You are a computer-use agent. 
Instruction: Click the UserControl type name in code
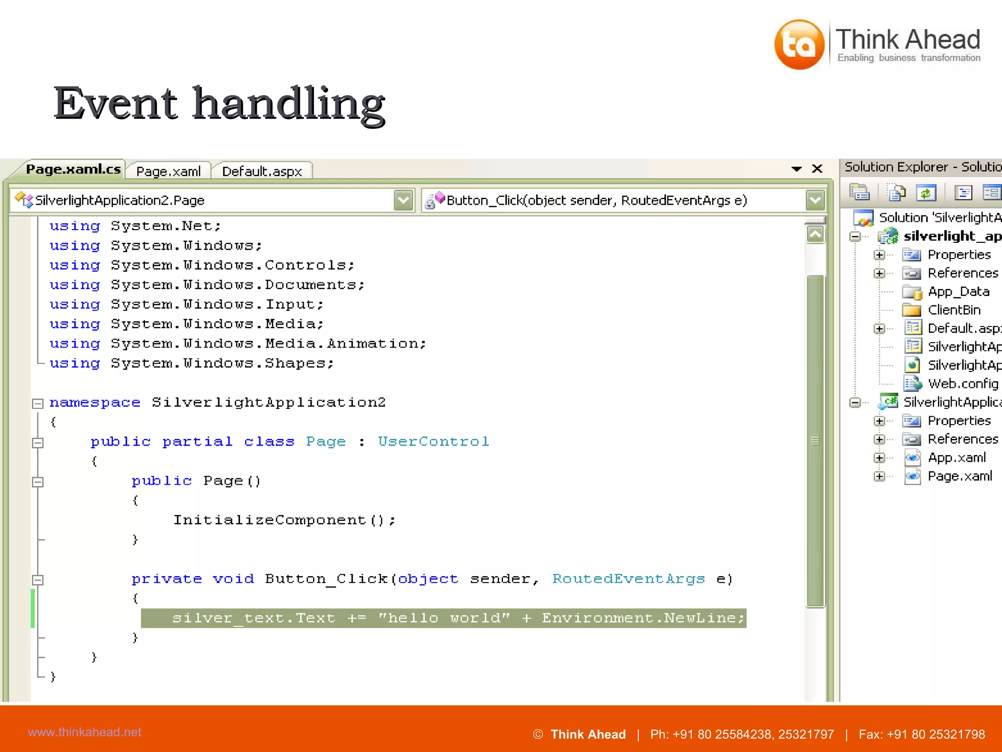433,442
